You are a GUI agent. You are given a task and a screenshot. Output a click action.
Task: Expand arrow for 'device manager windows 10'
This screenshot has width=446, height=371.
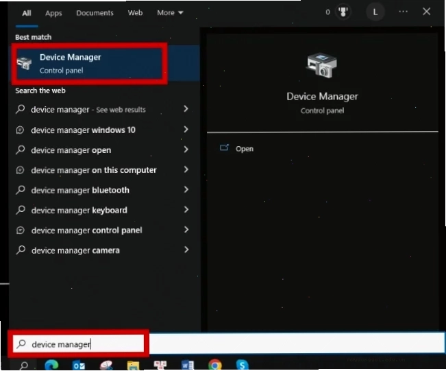pyautogui.click(x=186, y=129)
